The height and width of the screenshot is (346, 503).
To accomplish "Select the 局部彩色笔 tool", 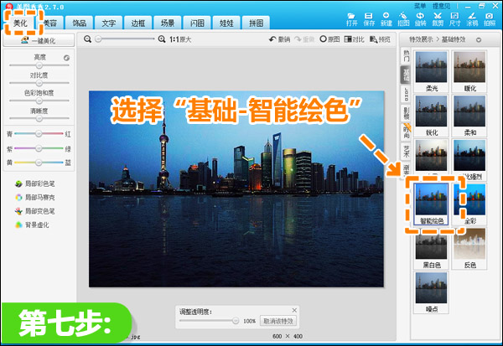I will 35,183.
